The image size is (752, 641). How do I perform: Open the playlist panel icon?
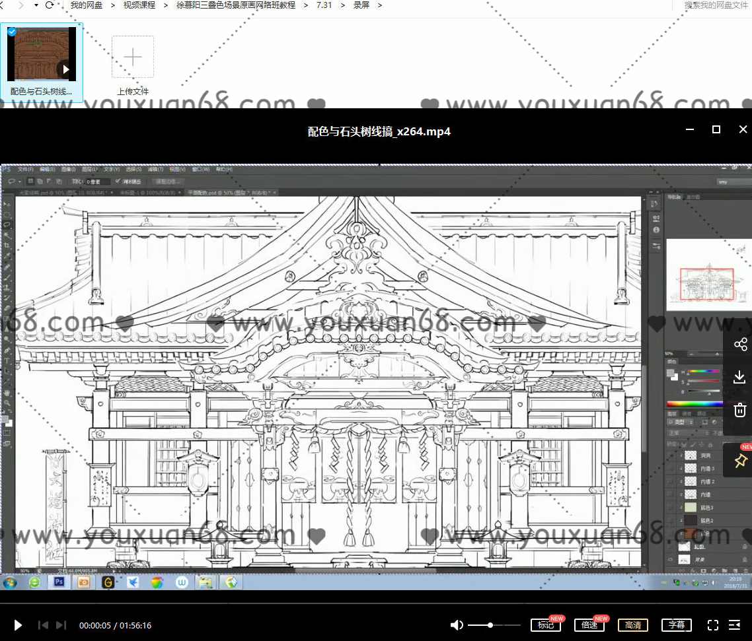(735, 625)
